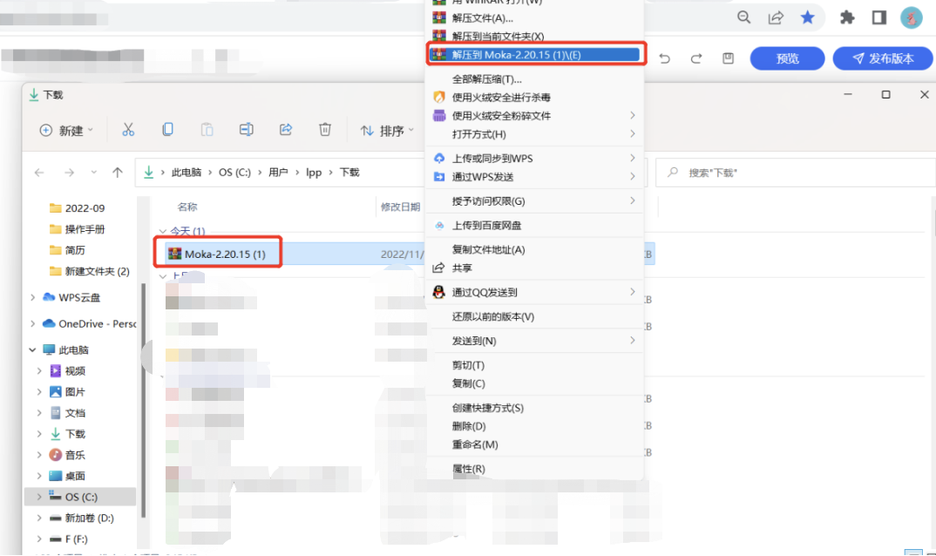Select 音乐 in the navigation pane

point(75,455)
